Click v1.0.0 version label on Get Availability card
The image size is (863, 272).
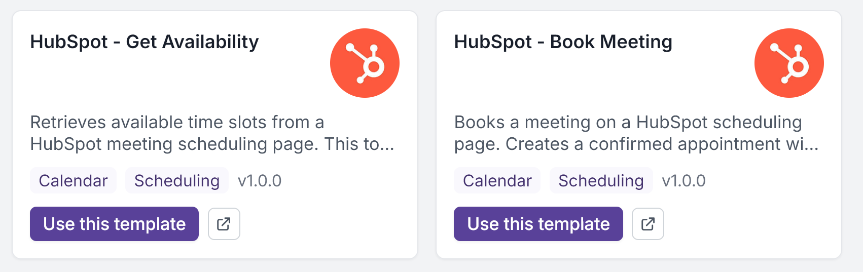(x=260, y=181)
